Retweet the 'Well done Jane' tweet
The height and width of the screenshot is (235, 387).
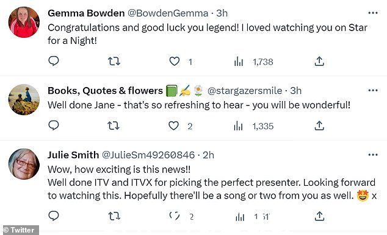pyautogui.click(x=114, y=125)
